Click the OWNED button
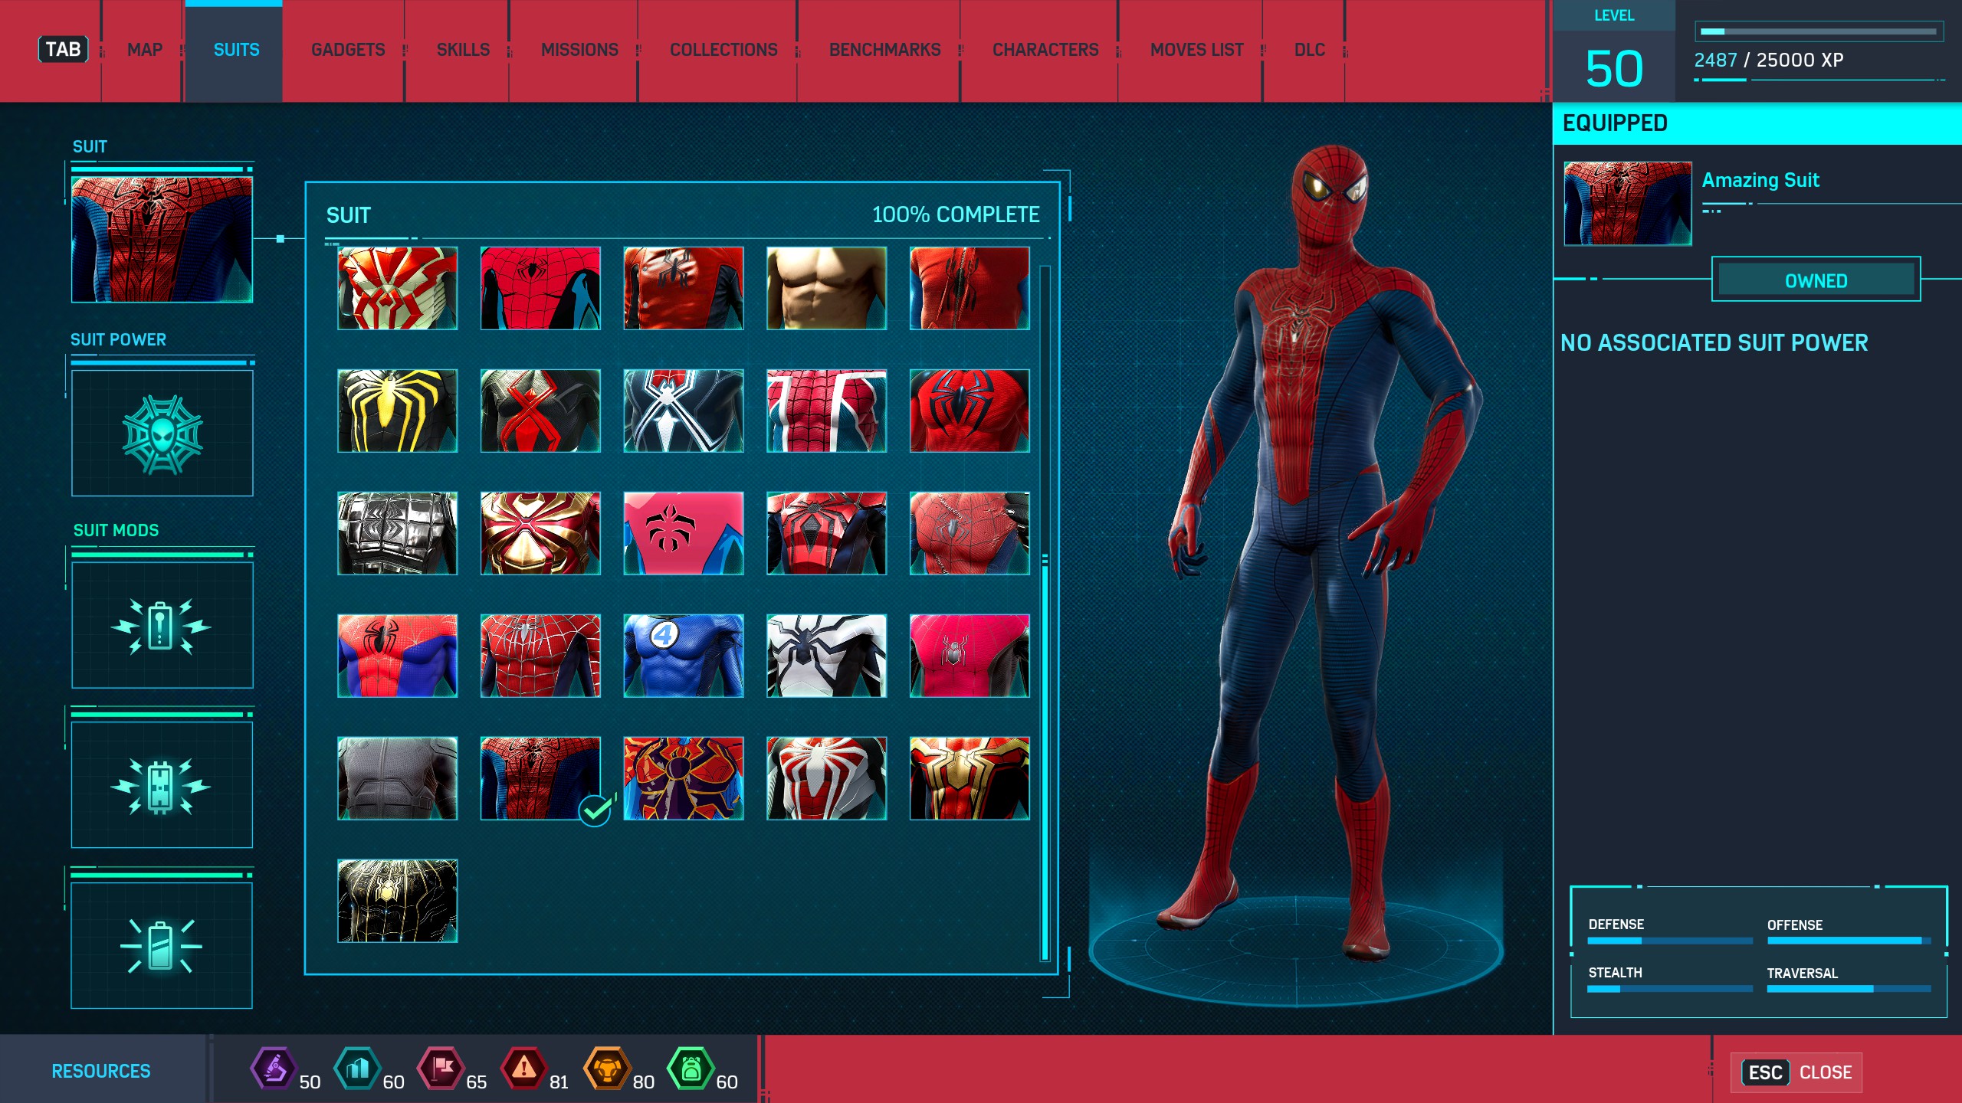This screenshot has width=1962, height=1103. pyautogui.click(x=1815, y=280)
